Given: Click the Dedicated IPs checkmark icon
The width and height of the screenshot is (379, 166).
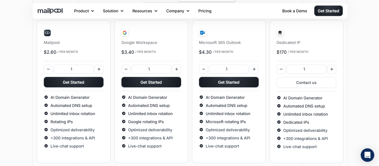Looking at the screenshot, I should [x=279, y=122].
